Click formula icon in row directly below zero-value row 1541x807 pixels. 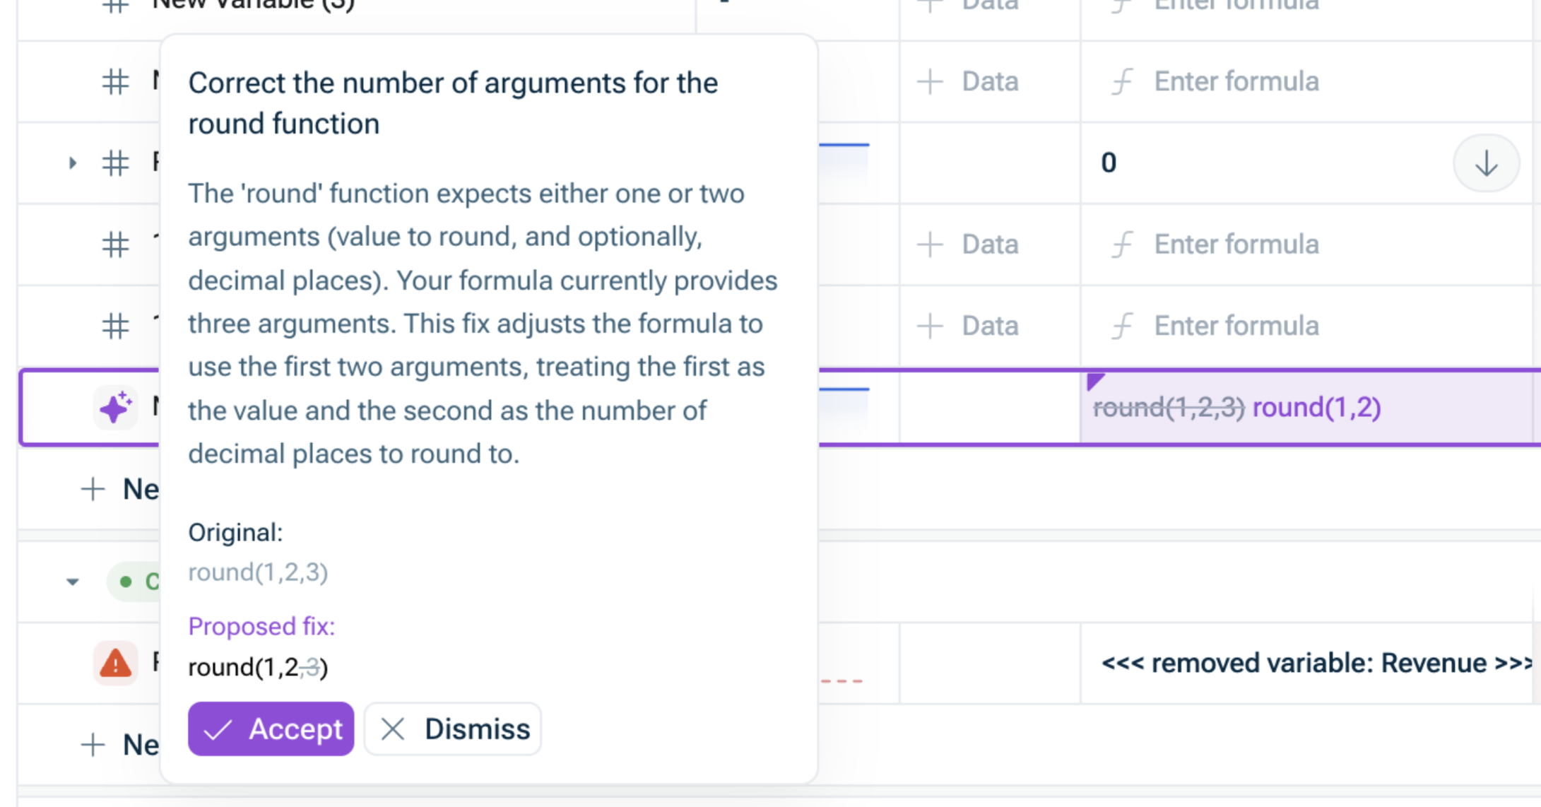tap(1122, 245)
